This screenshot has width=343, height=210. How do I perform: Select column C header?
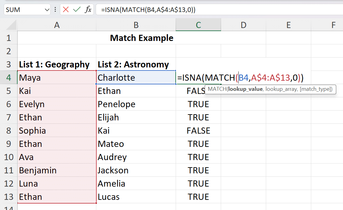click(199, 25)
